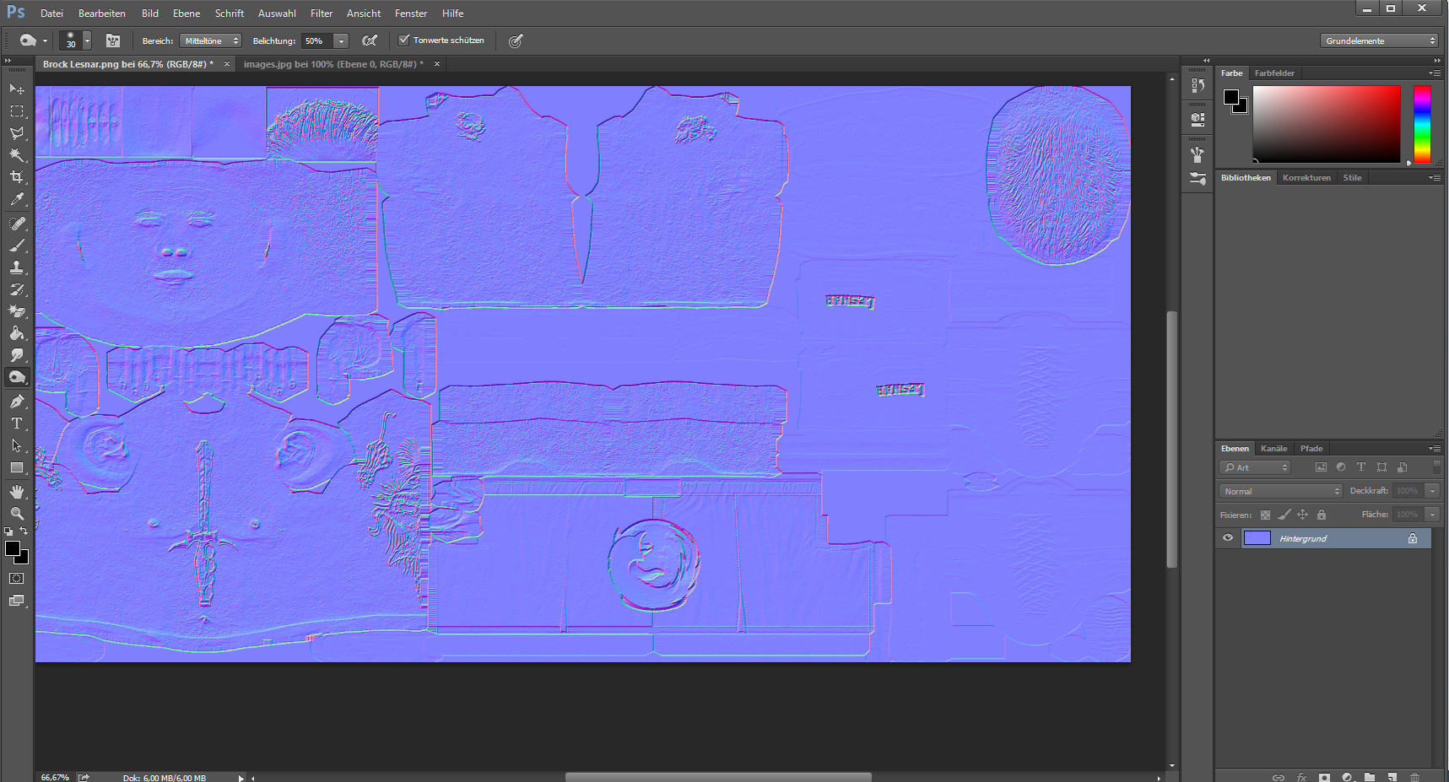Select the Eyedropper tool
Screen dimensions: 1449x782
[17, 200]
